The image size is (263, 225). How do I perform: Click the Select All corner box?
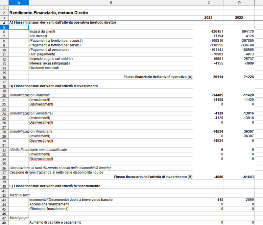coord(4,3)
